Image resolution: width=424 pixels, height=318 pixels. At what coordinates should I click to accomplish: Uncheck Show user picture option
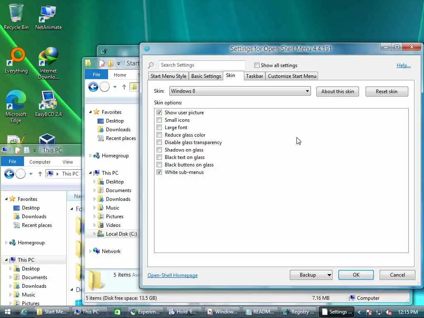(x=159, y=112)
